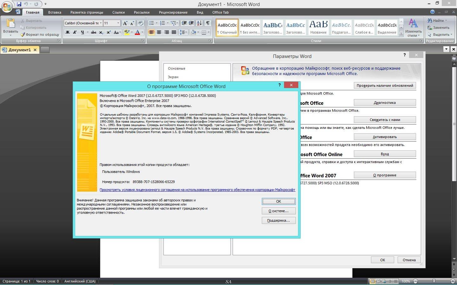This screenshot has height=285, width=457.
Task: Click the Undo arrow in quick access toolbar
Action: [26, 4]
